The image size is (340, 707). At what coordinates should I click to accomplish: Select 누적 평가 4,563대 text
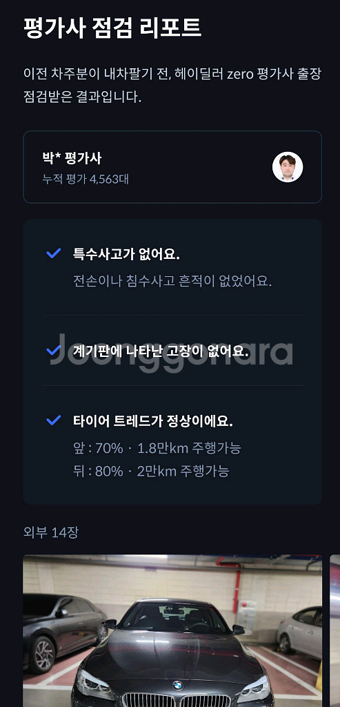tap(86, 180)
